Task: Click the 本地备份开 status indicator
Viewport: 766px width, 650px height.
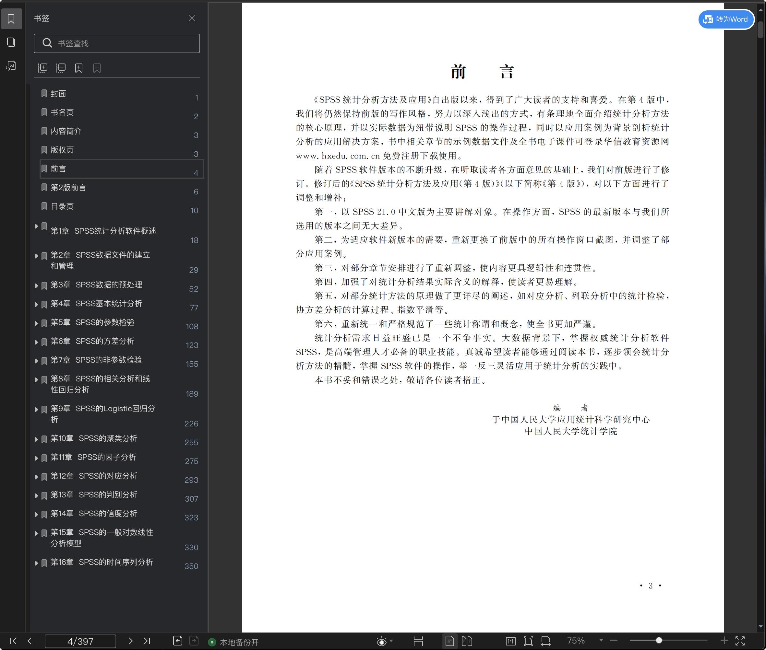Action: (x=233, y=642)
